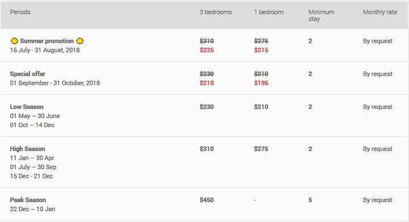Click By request in Summer promotion row
The image size is (409, 222).
click(x=378, y=41)
